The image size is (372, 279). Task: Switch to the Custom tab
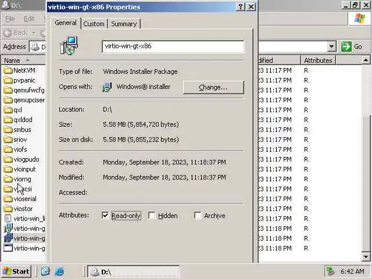click(94, 24)
